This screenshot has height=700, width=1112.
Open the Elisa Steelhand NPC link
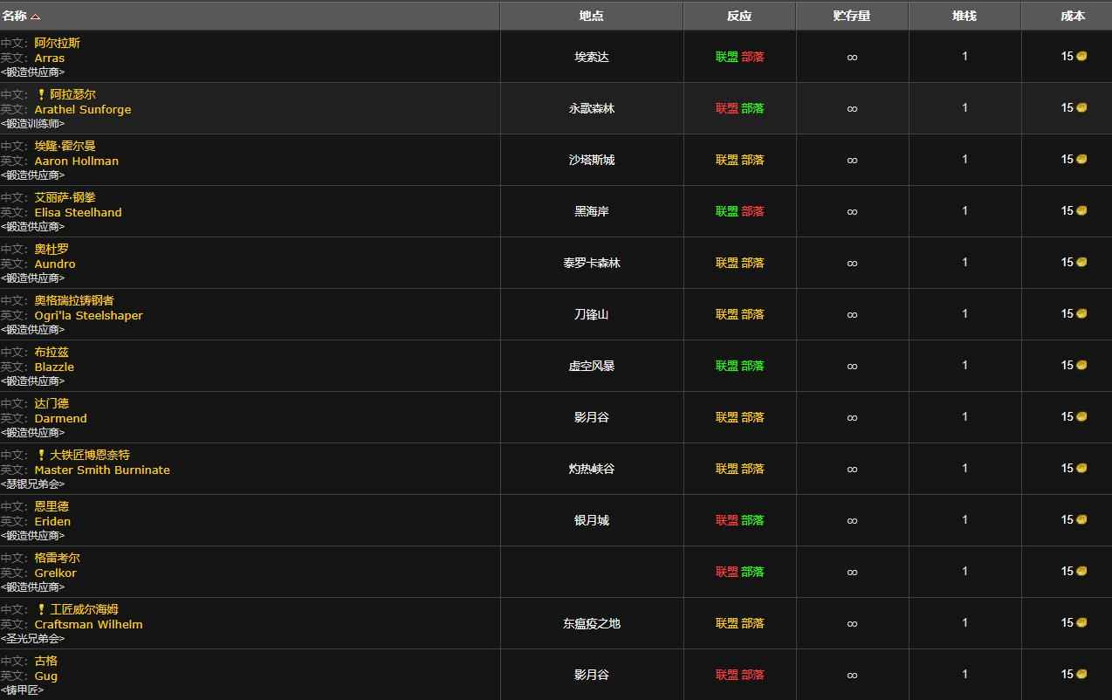tap(79, 212)
